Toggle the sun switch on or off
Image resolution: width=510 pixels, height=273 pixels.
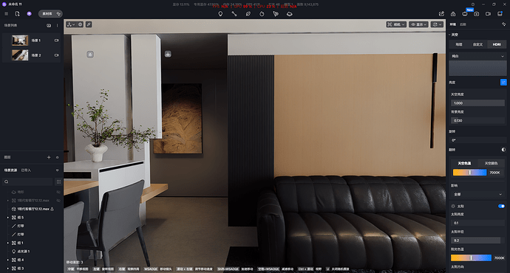(x=501, y=206)
